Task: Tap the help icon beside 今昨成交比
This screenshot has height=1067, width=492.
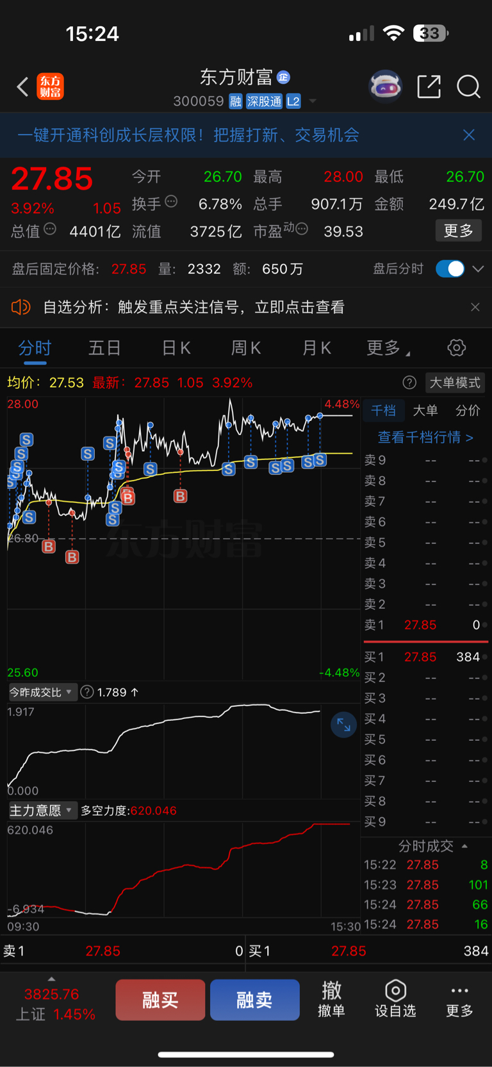Action: click(88, 692)
